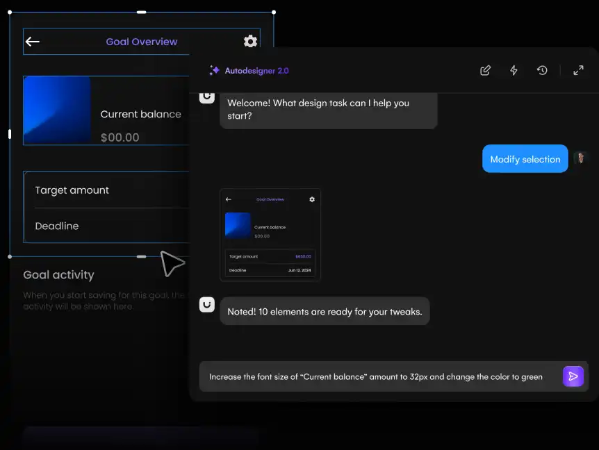Open the design preview thumbnail in chat
The width and height of the screenshot is (599, 450).
click(x=270, y=235)
